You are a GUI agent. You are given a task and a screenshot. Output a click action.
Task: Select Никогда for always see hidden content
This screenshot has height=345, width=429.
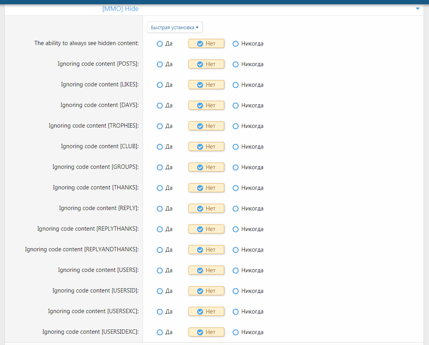coord(235,44)
